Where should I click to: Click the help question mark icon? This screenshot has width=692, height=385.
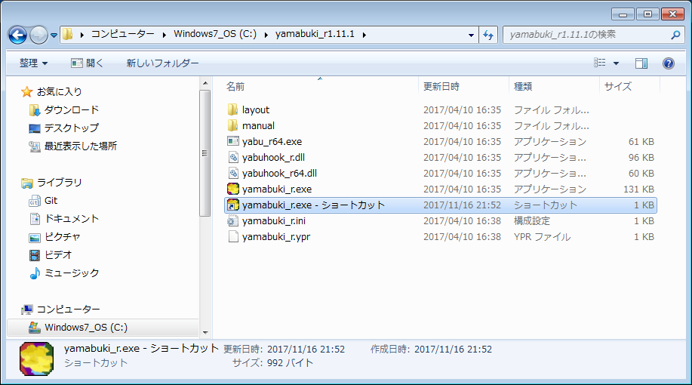(668, 63)
